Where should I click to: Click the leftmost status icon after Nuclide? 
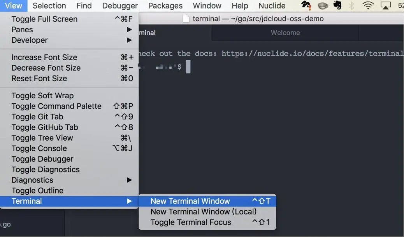pos(306,5)
